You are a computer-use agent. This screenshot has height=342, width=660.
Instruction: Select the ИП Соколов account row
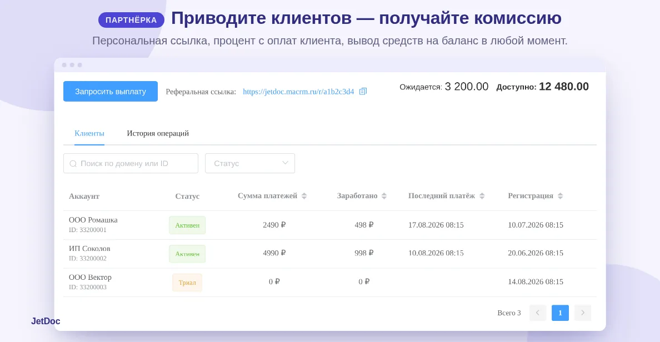click(x=330, y=254)
